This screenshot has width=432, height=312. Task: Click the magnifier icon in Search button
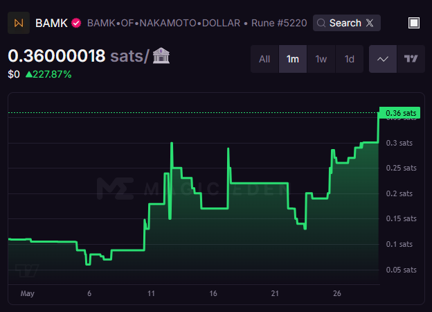point(321,23)
